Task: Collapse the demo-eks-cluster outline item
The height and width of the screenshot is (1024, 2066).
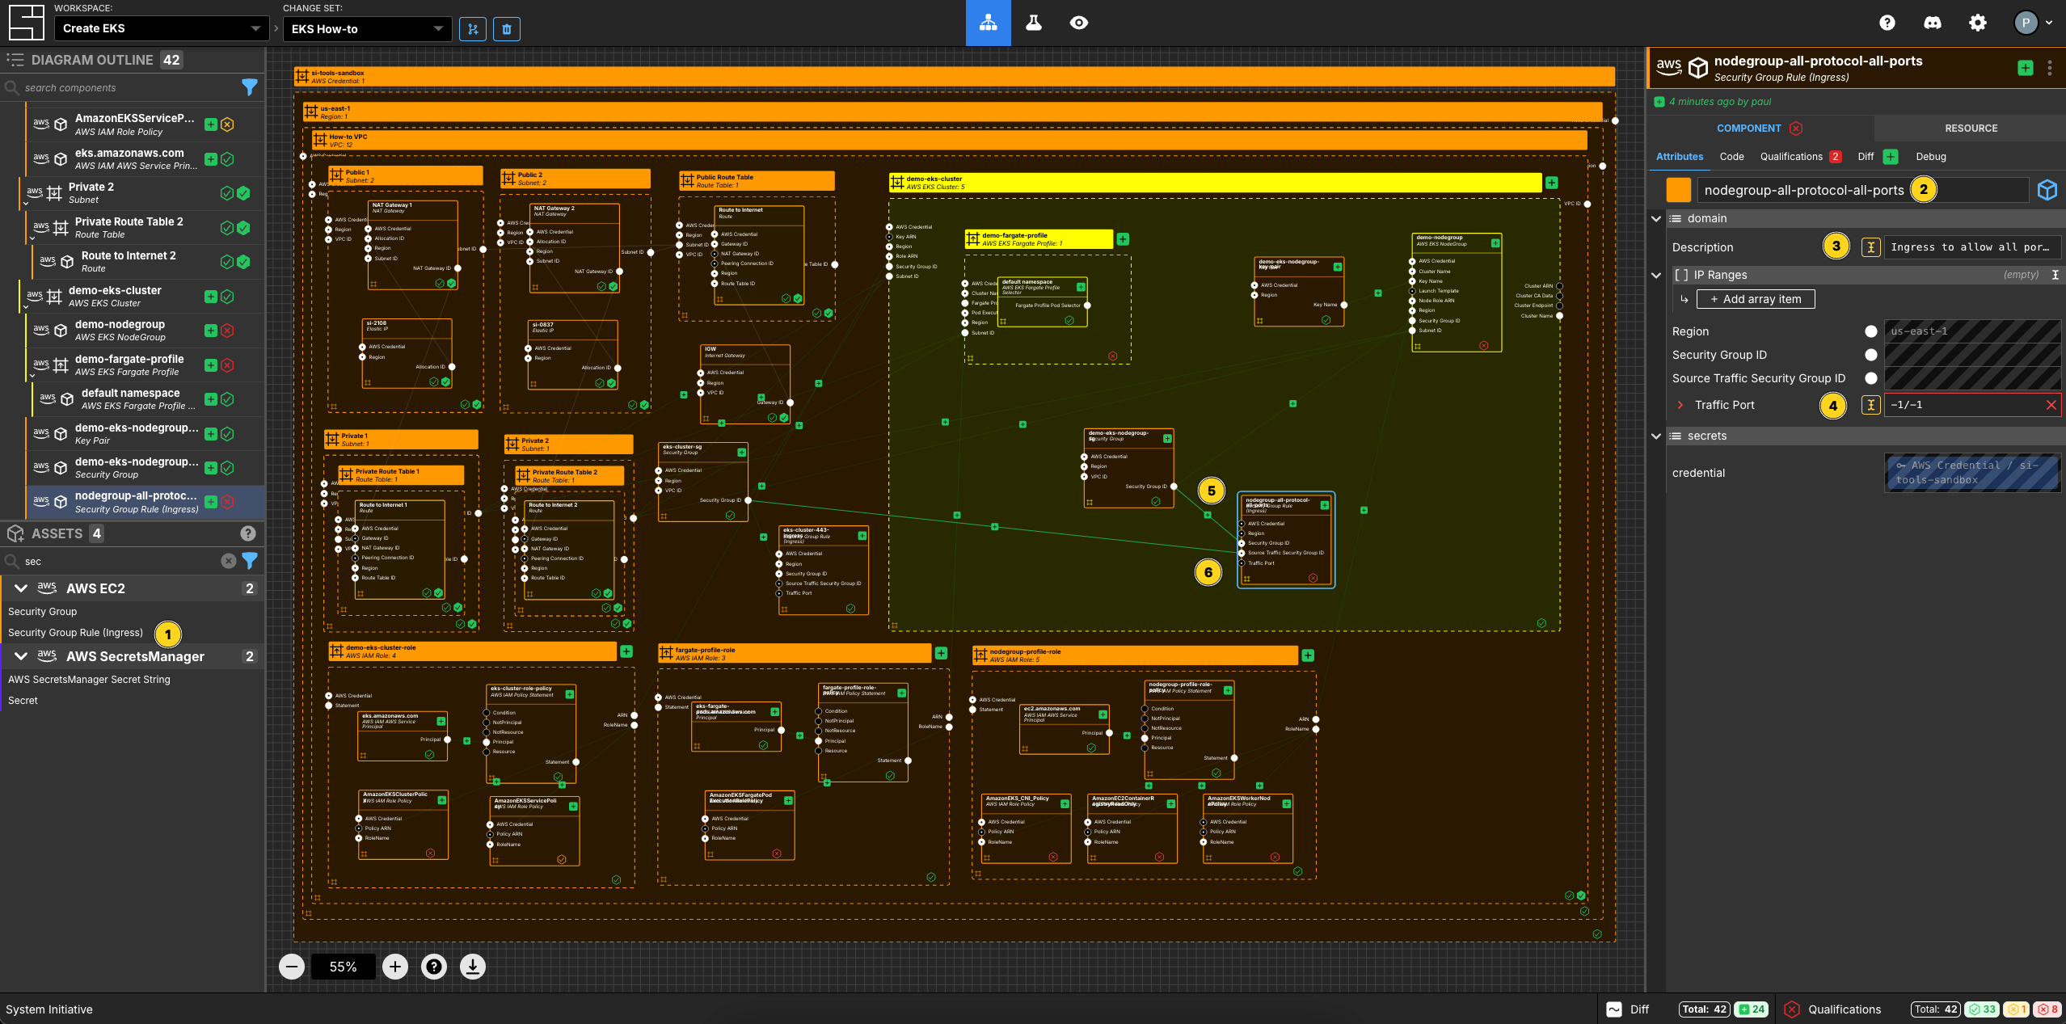Action: [27, 306]
